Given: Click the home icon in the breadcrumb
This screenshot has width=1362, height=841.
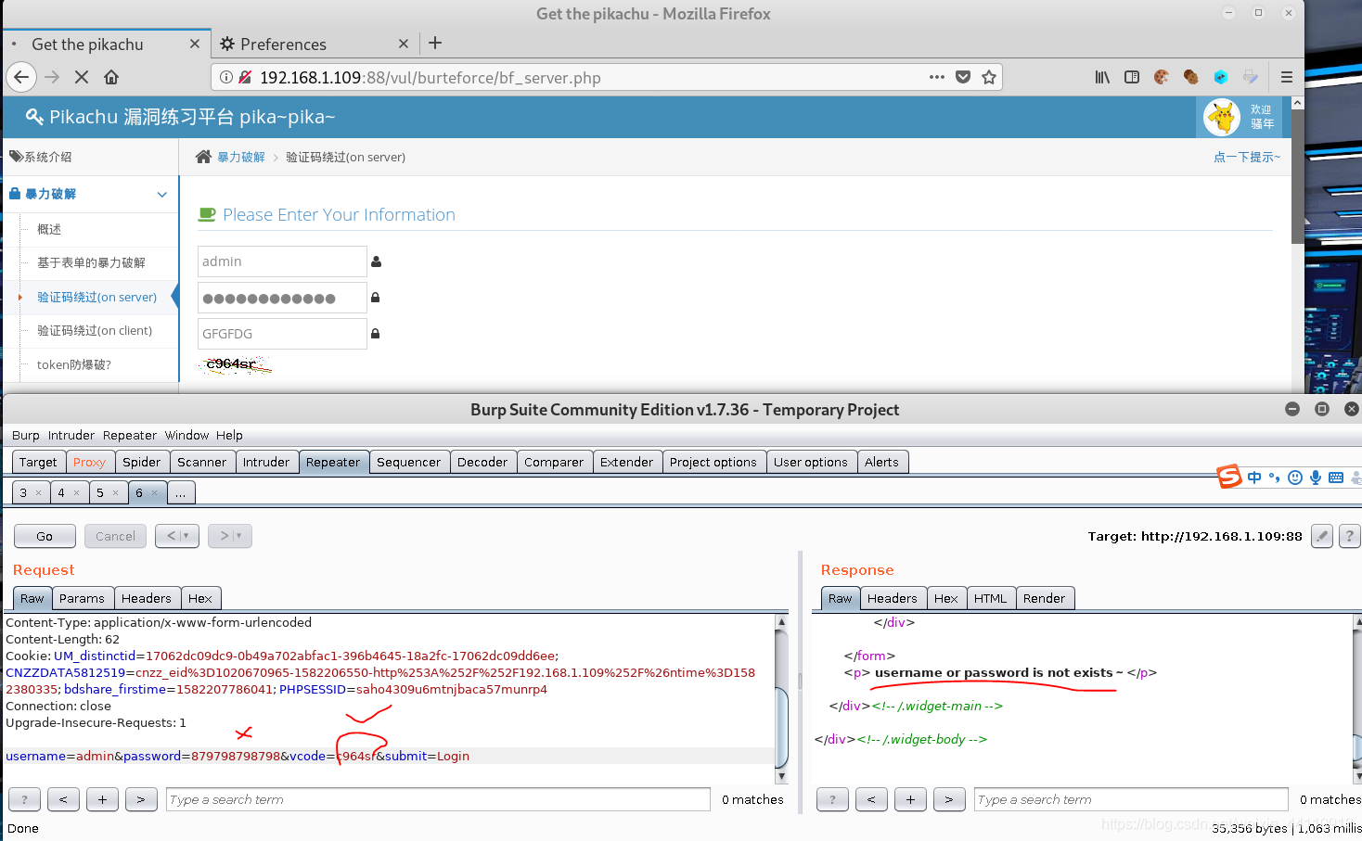Looking at the screenshot, I should click(203, 157).
